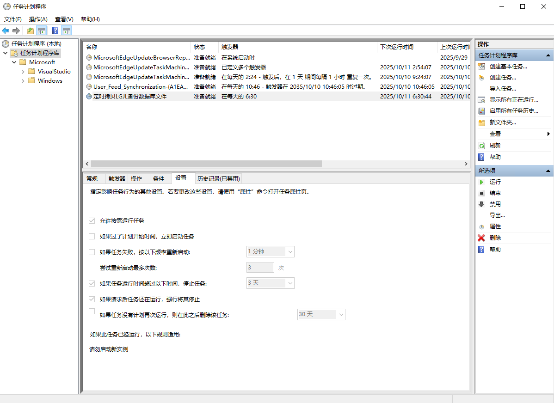Click the 属性 clock icon

(481, 227)
